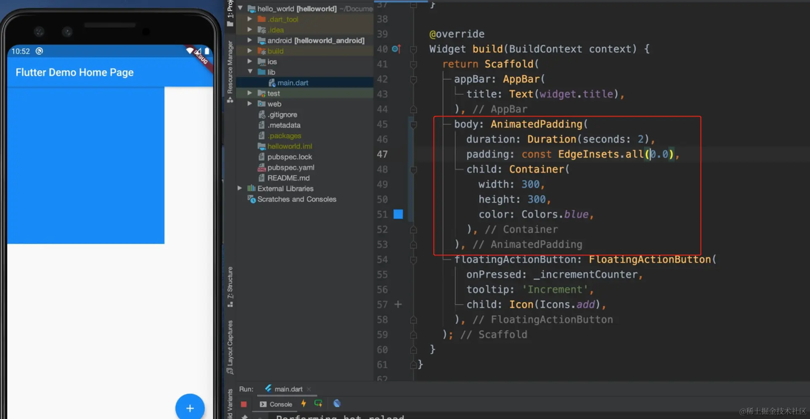This screenshot has width=810, height=419.
Task: Tap the blue container in the emulator
Action: click(x=86, y=165)
